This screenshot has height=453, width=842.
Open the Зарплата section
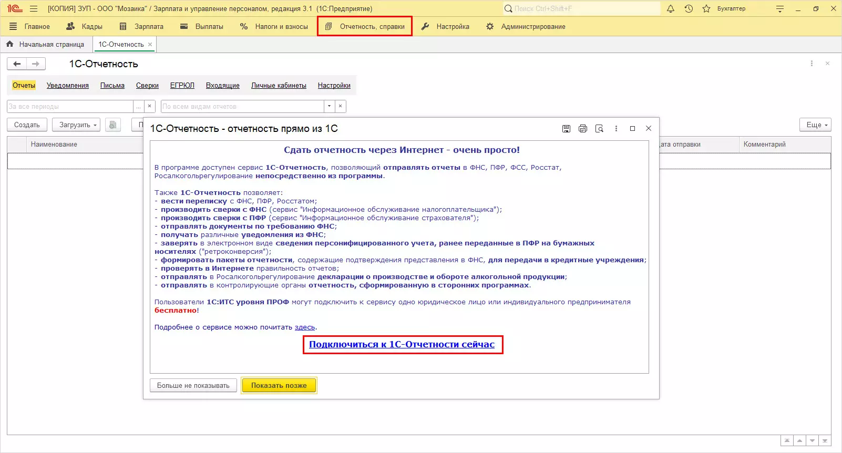[x=141, y=26]
